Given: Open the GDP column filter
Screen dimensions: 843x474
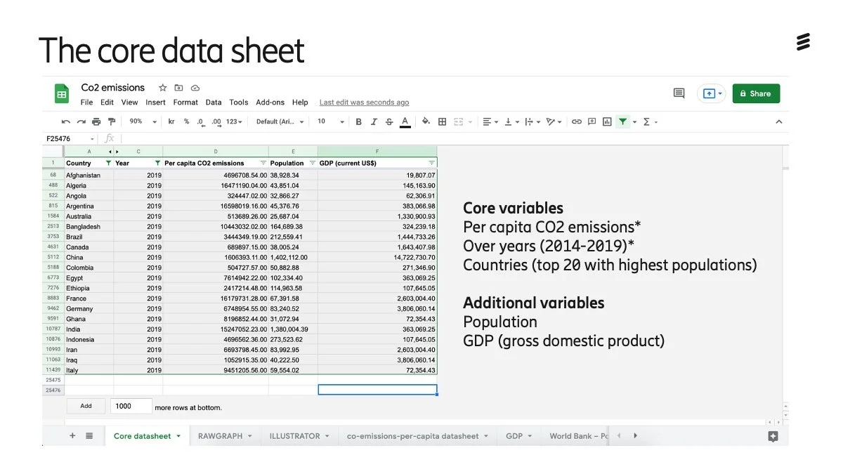Looking at the screenshot, I should (x=431, y=163).
